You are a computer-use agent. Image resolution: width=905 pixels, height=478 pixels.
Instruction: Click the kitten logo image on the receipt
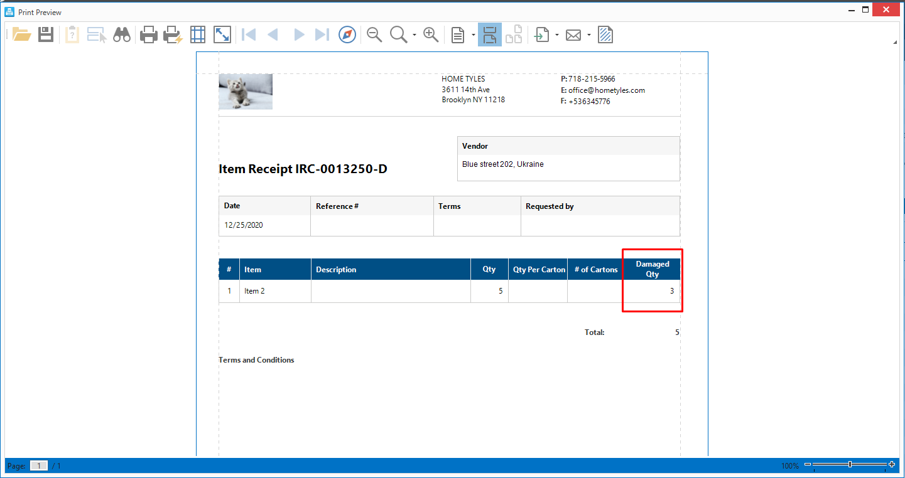(x=246, y=92)
